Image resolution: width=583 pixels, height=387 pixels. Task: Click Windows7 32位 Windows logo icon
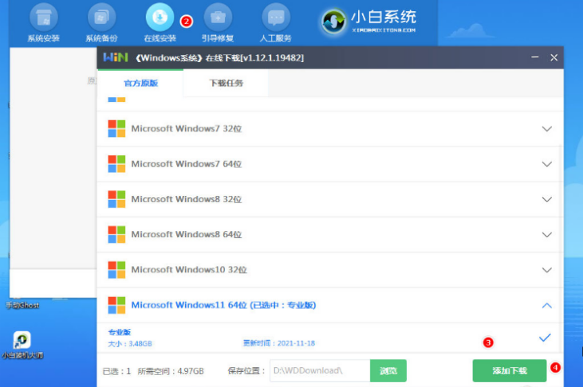116,128
